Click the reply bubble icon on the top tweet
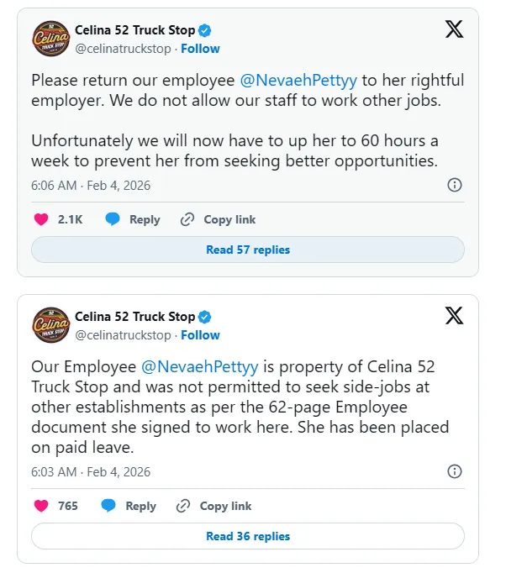Image resolution: width=506 pixels, height=573 pixels. pyautogui.click(x=113, y=219)
